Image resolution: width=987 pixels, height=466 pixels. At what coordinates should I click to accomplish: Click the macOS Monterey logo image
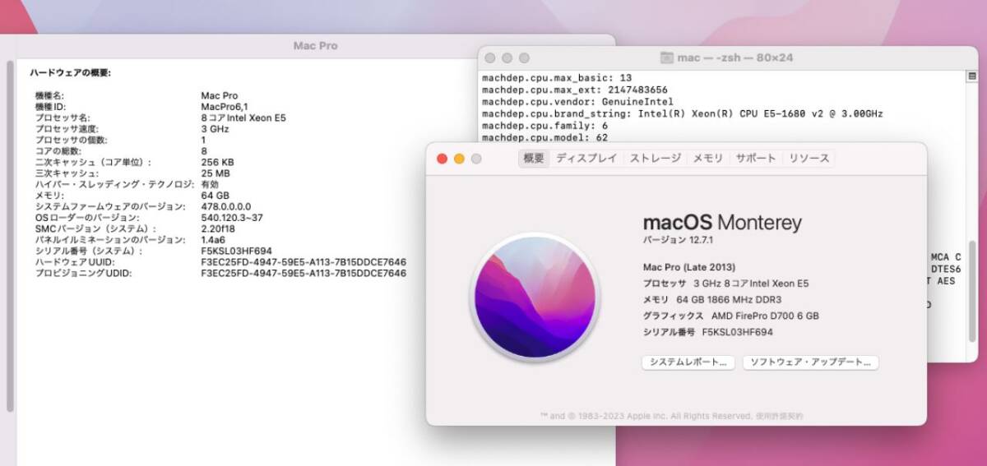533,296
